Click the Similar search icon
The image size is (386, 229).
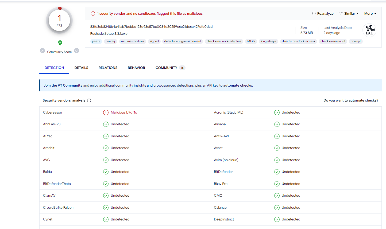click(341, 13)
